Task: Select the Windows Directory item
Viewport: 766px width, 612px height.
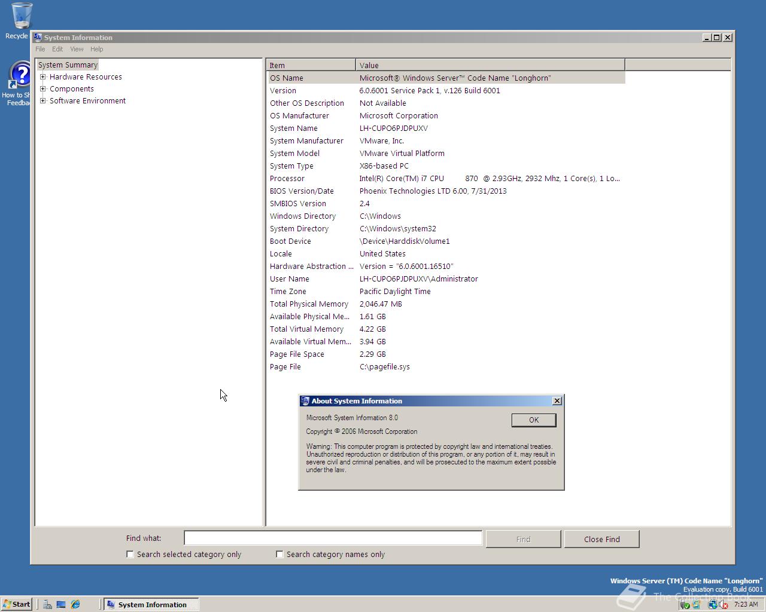Action: 303,216
